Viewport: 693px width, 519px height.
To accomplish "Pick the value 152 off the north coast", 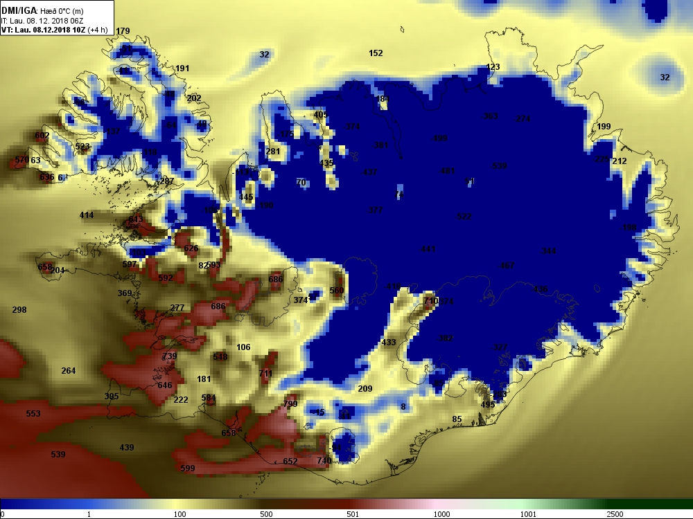I will coord(376,53).
